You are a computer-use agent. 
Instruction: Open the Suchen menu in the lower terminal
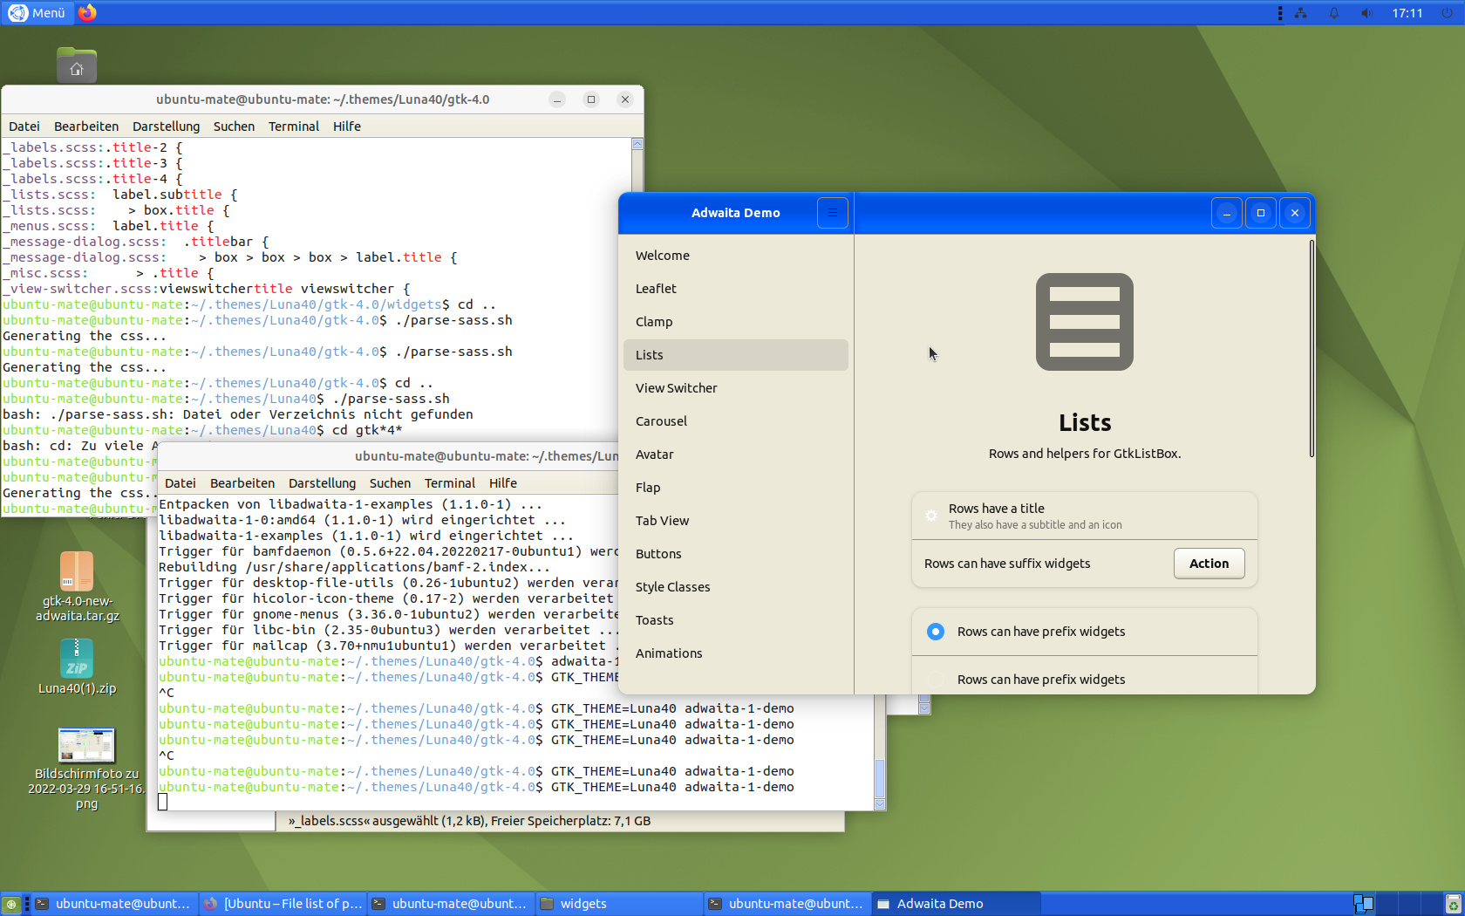(x=390, y=483)
